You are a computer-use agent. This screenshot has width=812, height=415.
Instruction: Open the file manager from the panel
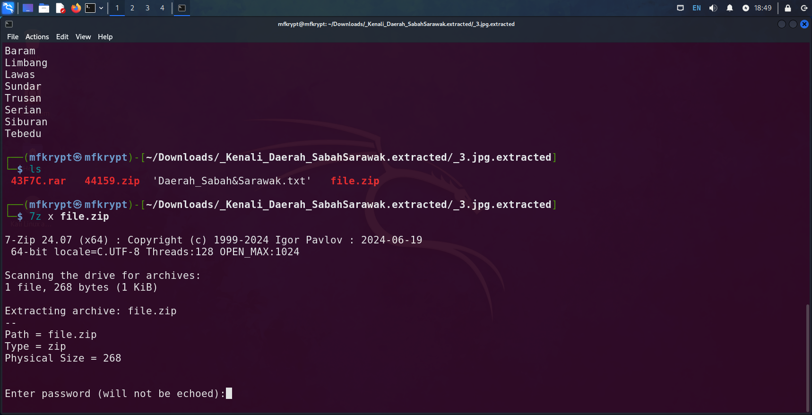(44, 8)
